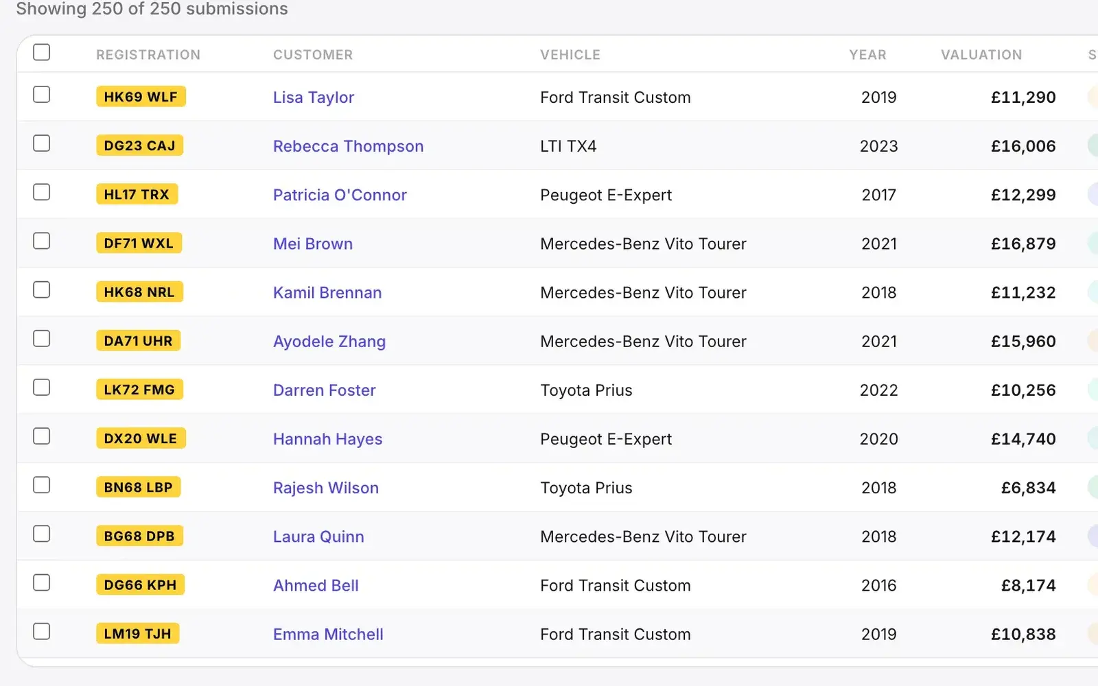Click the Vehicle column header

click(570, 55)
